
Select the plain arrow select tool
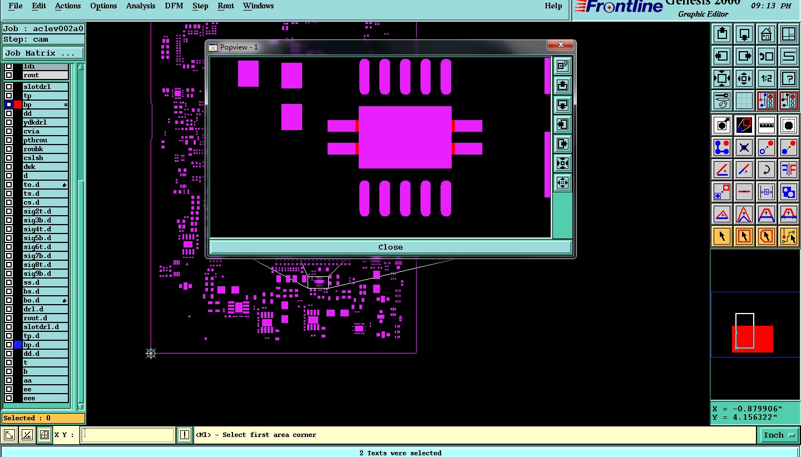[722, 236]
